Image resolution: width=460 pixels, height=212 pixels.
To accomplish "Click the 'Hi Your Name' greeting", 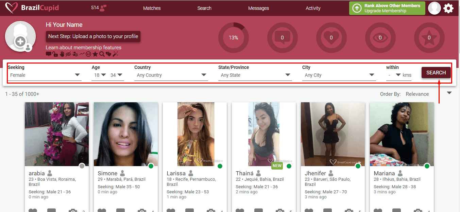I will [64, 25].
